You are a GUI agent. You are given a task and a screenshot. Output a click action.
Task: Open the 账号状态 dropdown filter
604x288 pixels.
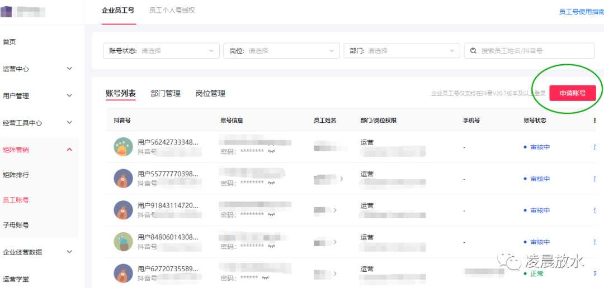(x=161, y=51)
